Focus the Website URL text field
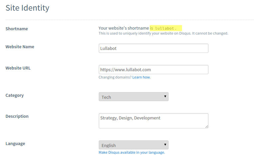 [153, 70]
